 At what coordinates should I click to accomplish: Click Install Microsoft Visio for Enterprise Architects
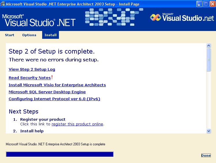coord(57,85)
